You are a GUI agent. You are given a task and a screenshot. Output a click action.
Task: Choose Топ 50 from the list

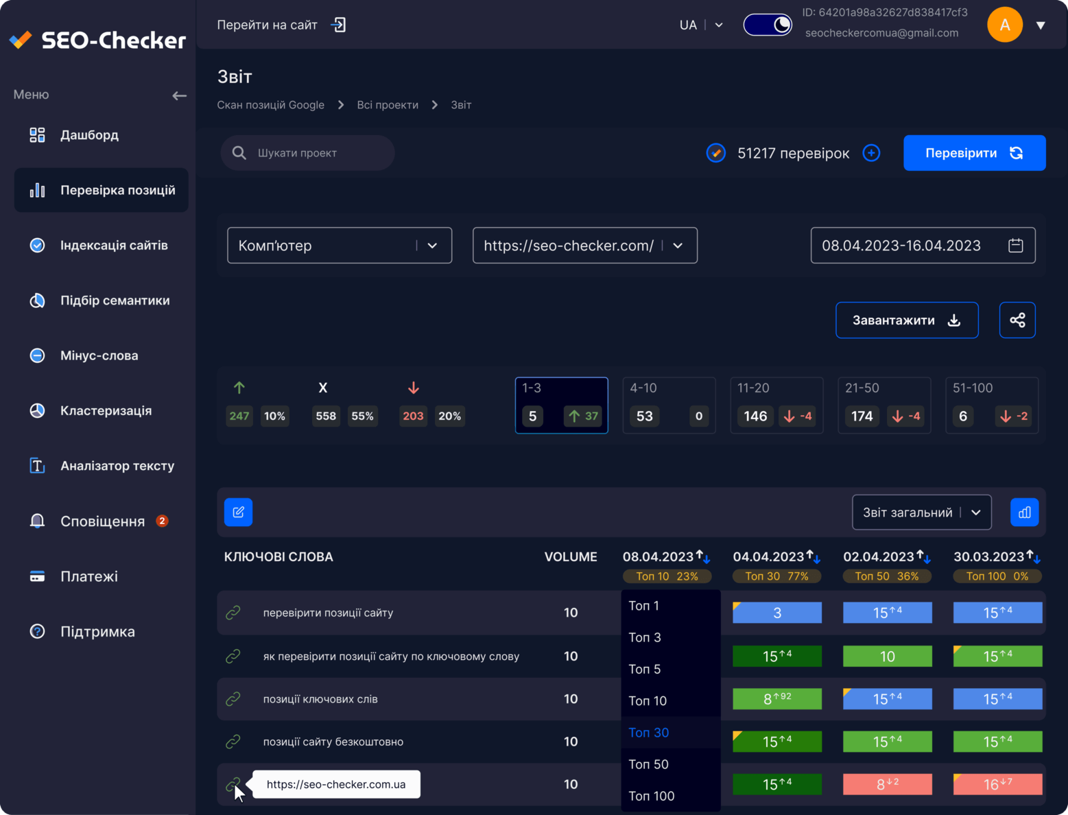coord(648,764)
